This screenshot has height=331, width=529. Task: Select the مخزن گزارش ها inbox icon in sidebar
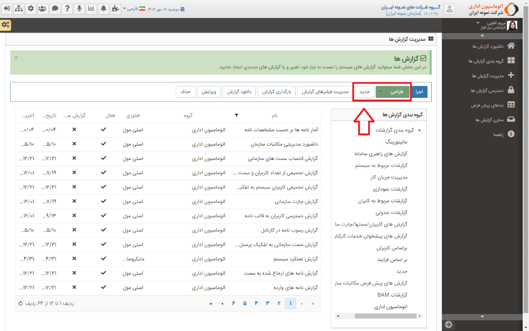pyautogui.click(x=511, y=120)
